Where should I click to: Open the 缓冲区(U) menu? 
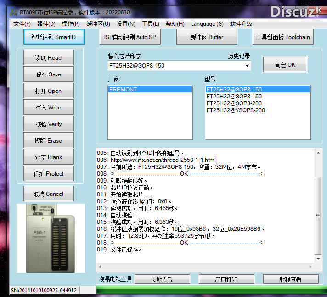pyautogui.click(x=98, y=24)
